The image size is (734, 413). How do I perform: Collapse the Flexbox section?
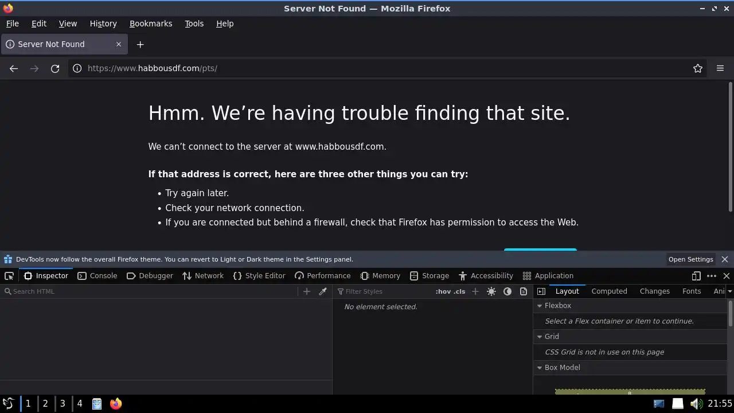540,306
